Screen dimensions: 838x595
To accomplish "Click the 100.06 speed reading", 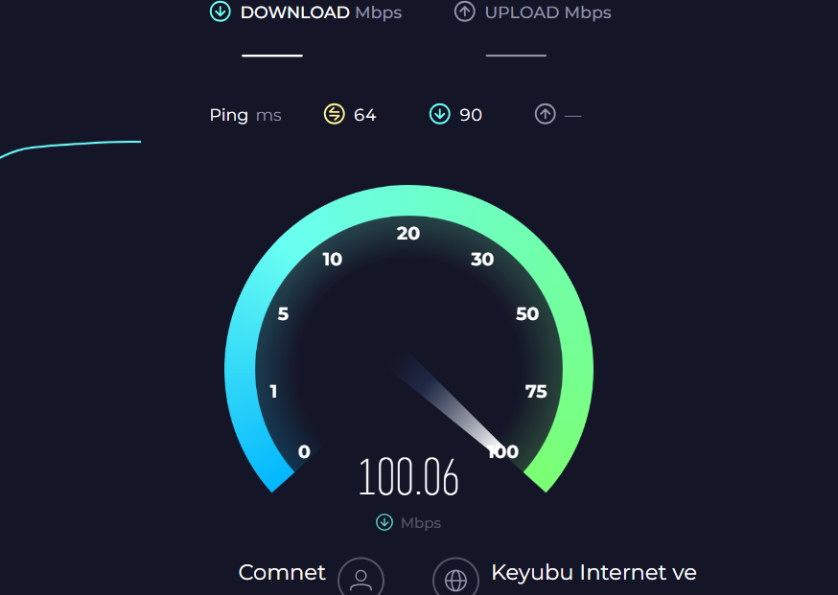I will 408,477.
